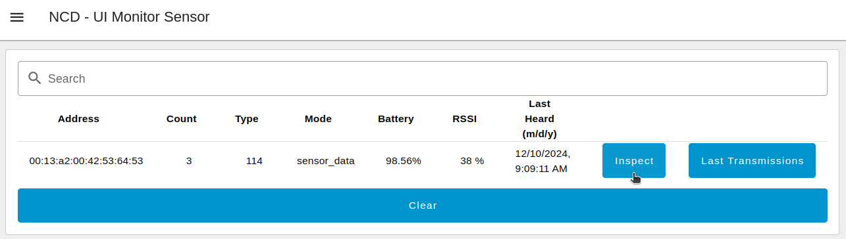Click the 38 % RSSI value

pos(472,161)
